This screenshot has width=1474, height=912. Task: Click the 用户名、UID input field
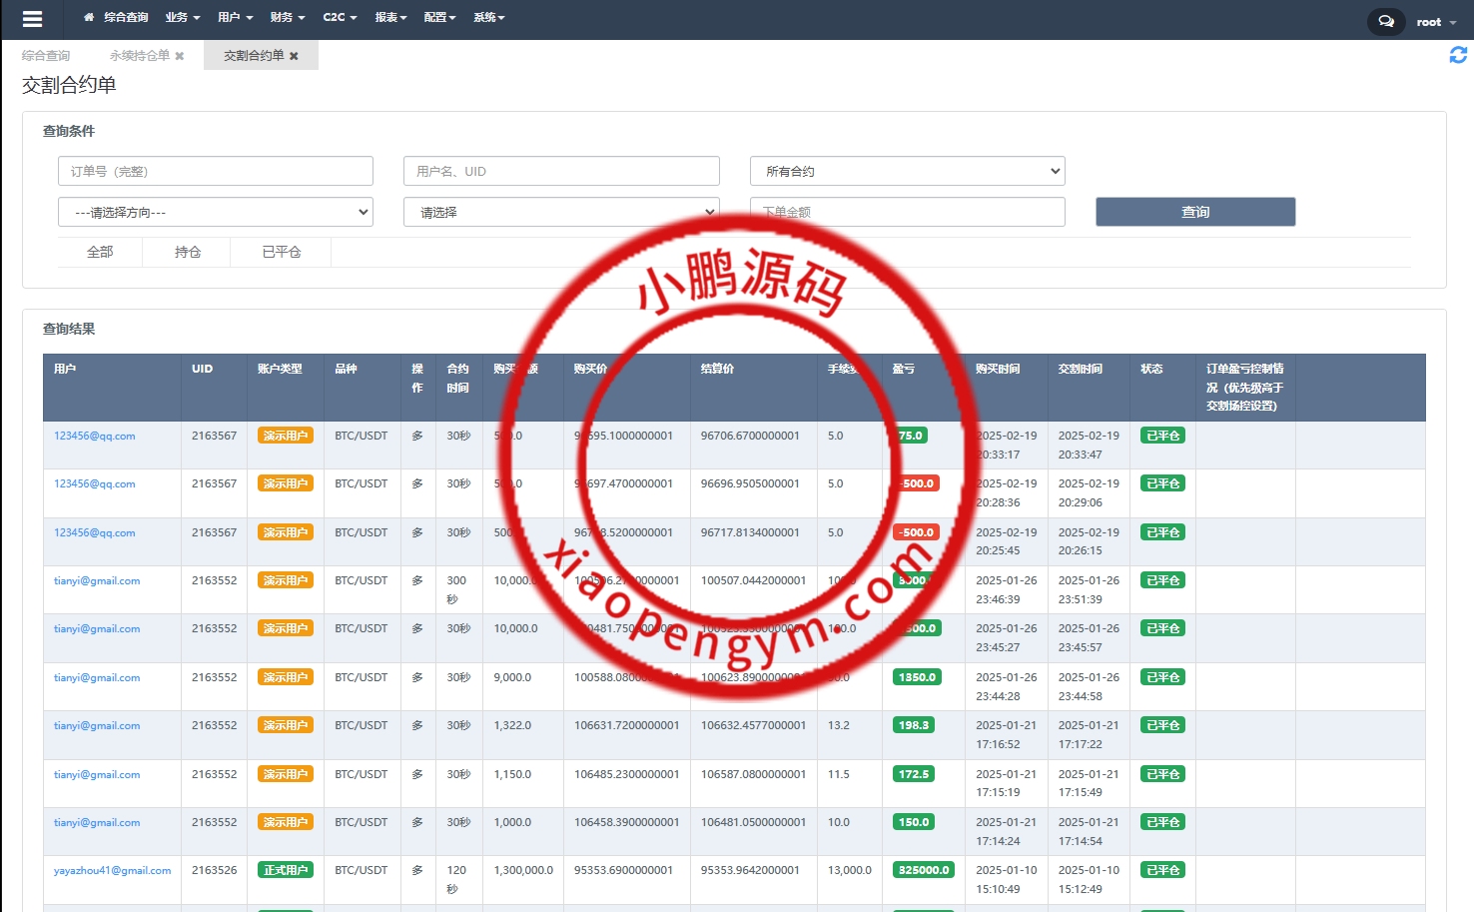click(561, 171)
